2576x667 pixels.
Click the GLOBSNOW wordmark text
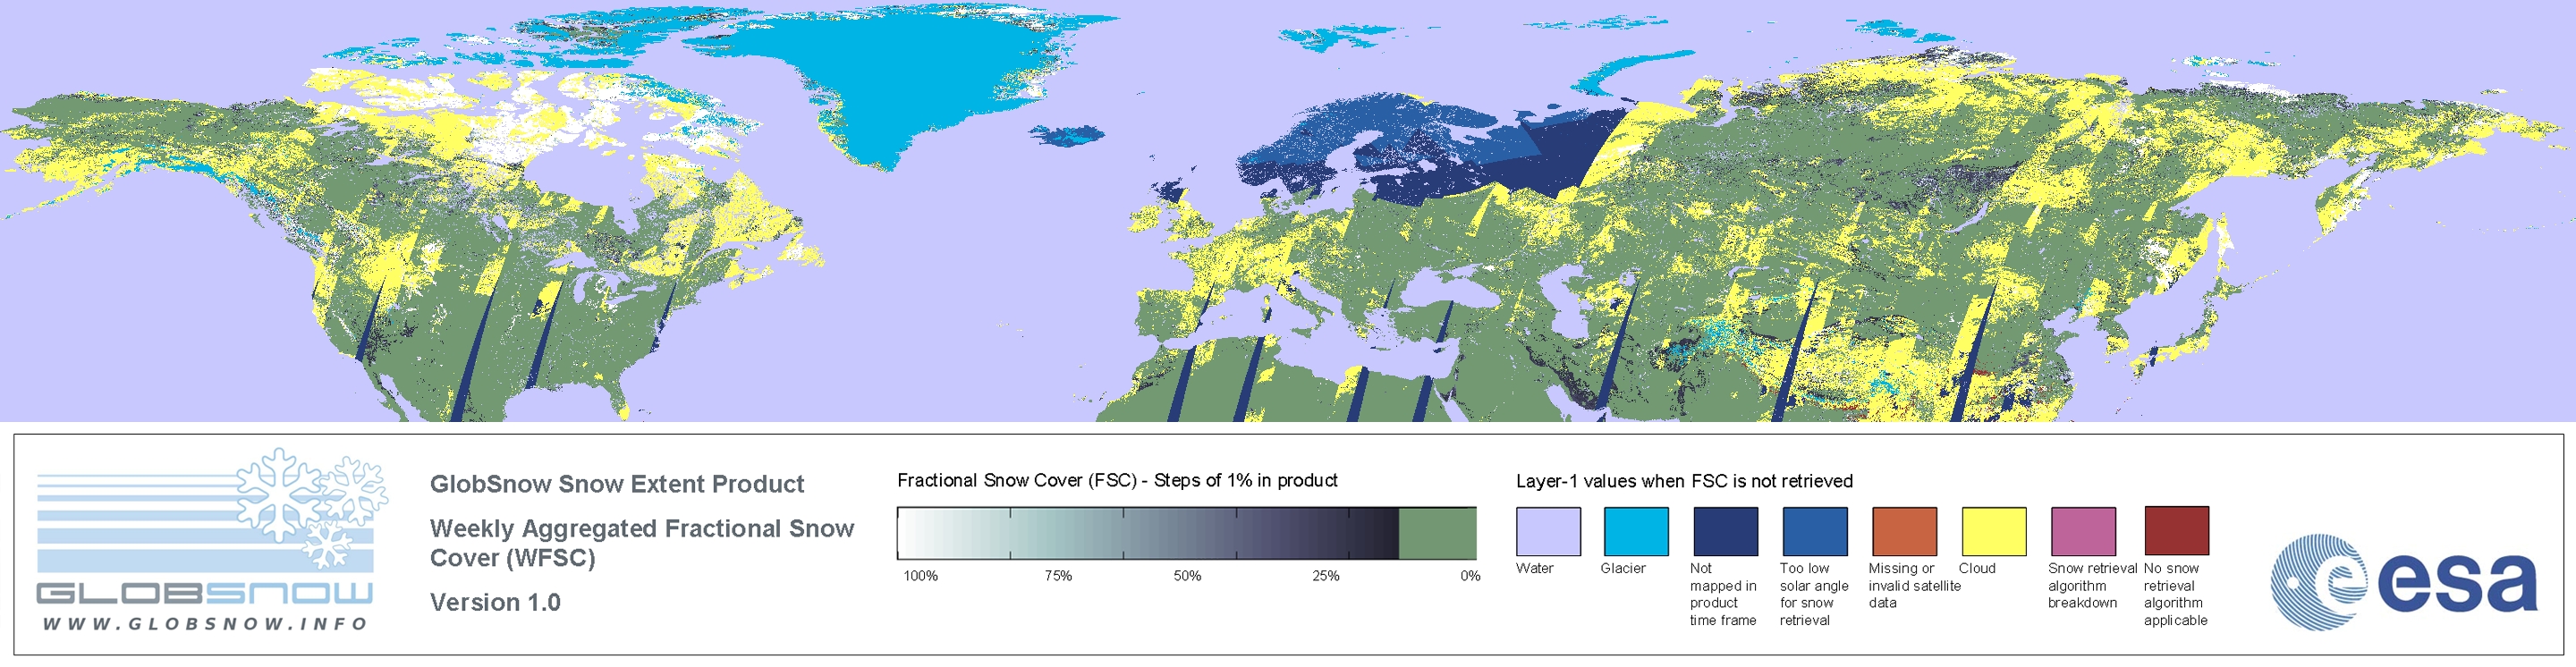pos(205,593)
